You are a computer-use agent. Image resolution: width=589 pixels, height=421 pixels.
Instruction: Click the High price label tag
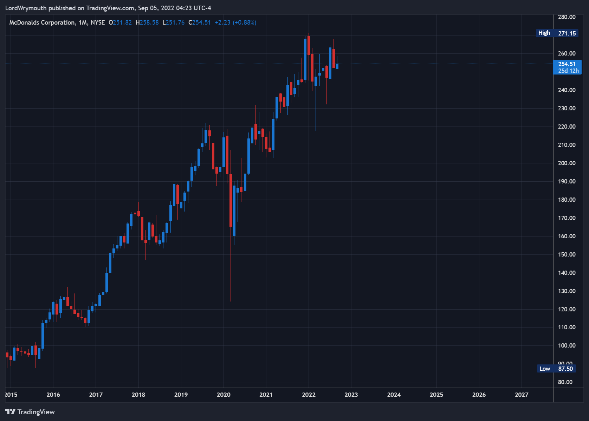[x=544, y=33]
